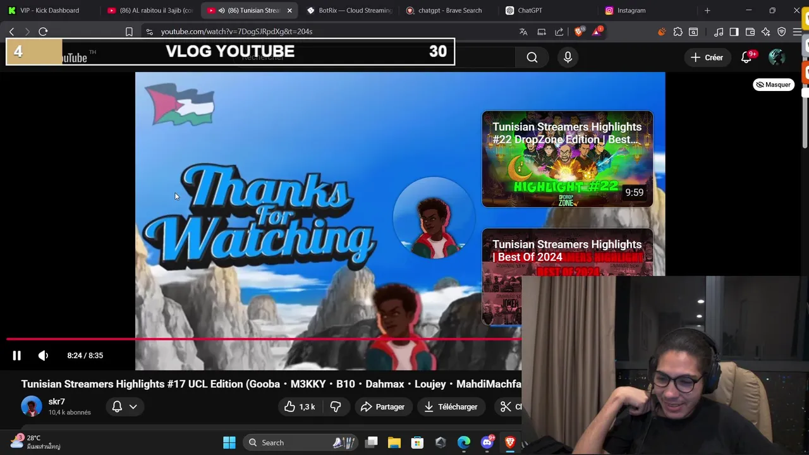This screenshot has width=809, height=455.
Task: Open the Brave Shields lion icon
Action: [579, 32]
